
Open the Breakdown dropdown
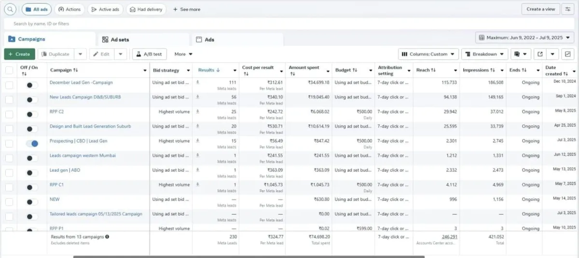click(x=485, y=54)
